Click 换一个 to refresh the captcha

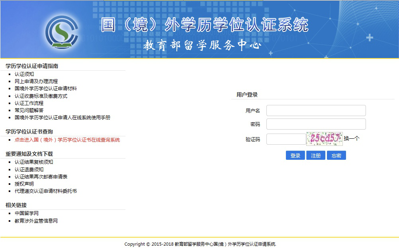352,139
